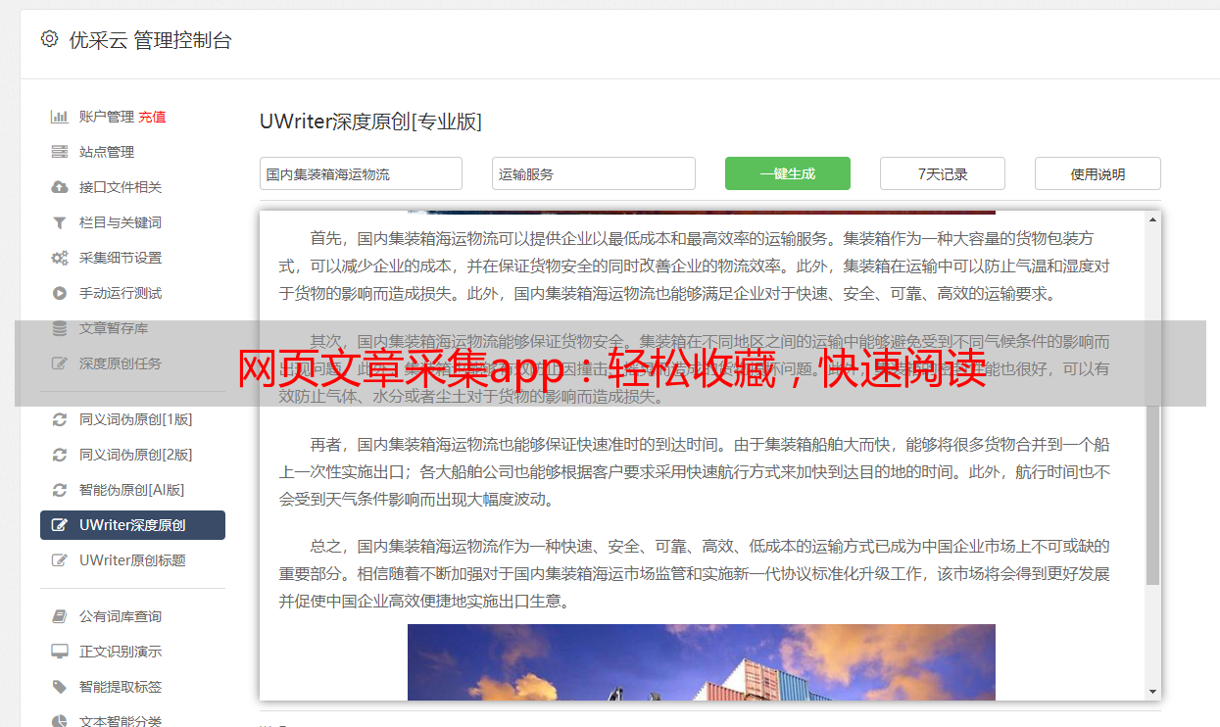Open the 7天记录 button

(943, 173)
